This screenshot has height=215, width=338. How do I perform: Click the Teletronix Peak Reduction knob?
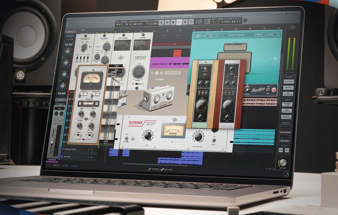pos(199,137)
